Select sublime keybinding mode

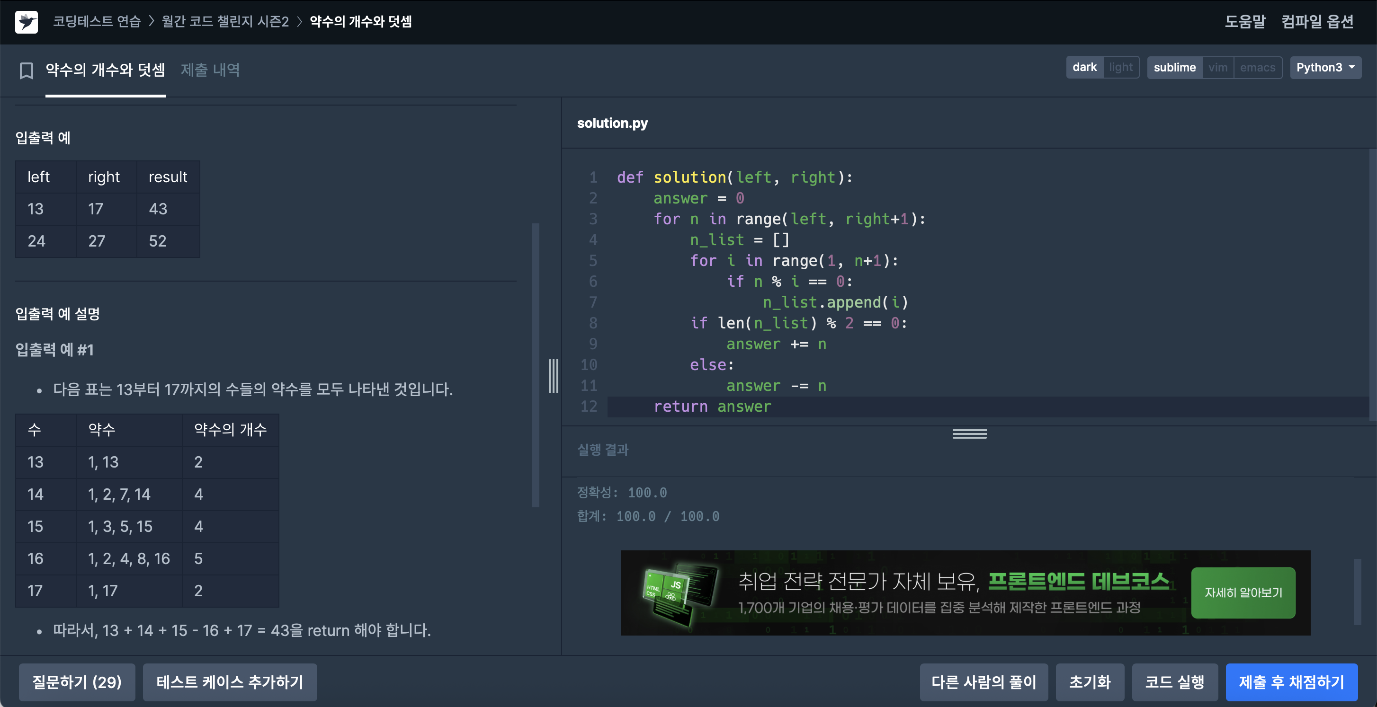[1174, 67]
